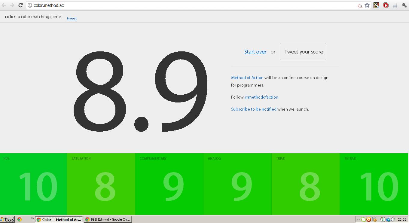Click the bookmark star icon
Screen dimensions: 409x223
tap(367, 5)
